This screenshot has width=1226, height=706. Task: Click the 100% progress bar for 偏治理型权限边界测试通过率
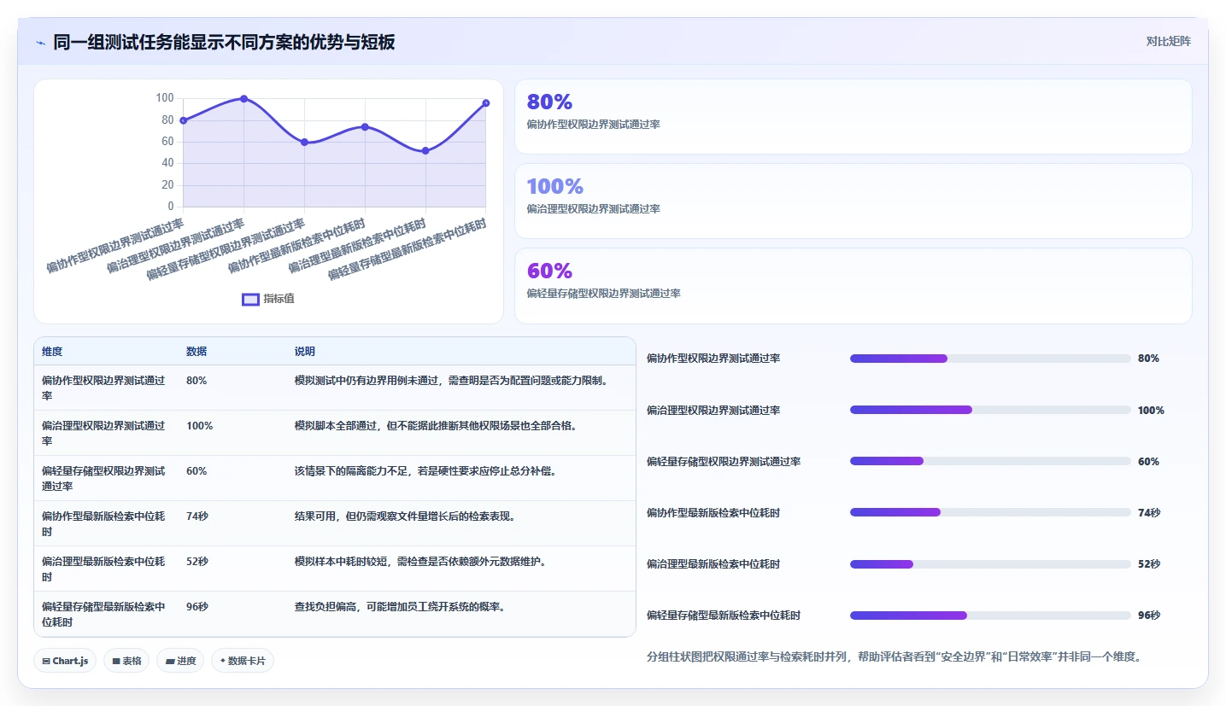990,410
